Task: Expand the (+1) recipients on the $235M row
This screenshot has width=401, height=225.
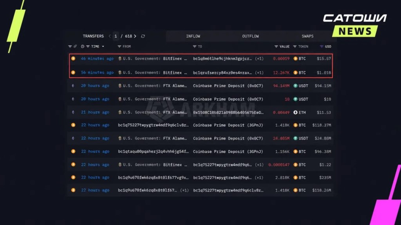Action: click(259, 177)
